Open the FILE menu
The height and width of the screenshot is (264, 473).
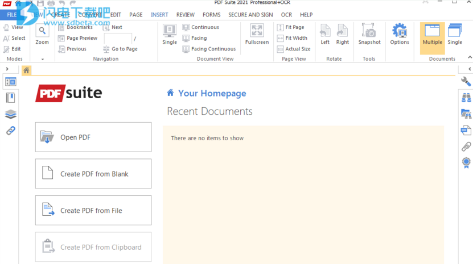click(11, 15)
